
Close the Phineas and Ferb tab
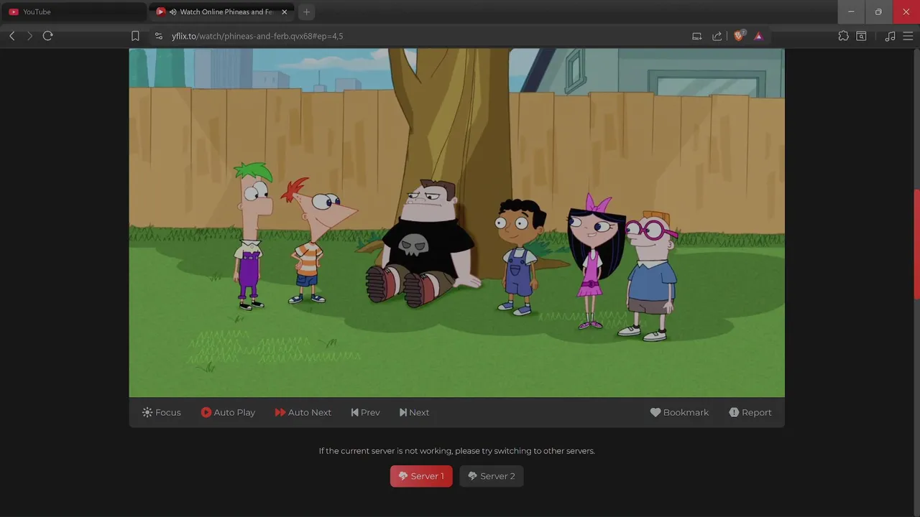tap(285, 12)
